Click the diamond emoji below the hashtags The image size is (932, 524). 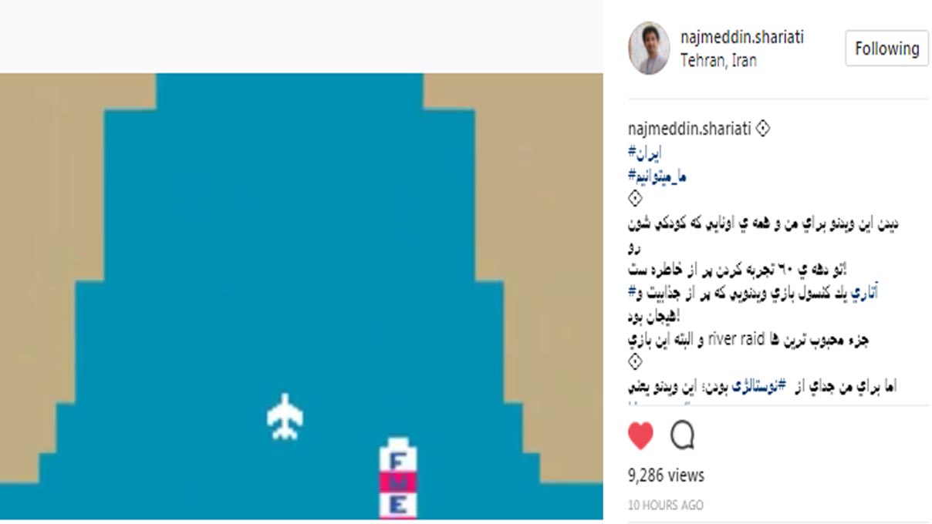point(635,199)
